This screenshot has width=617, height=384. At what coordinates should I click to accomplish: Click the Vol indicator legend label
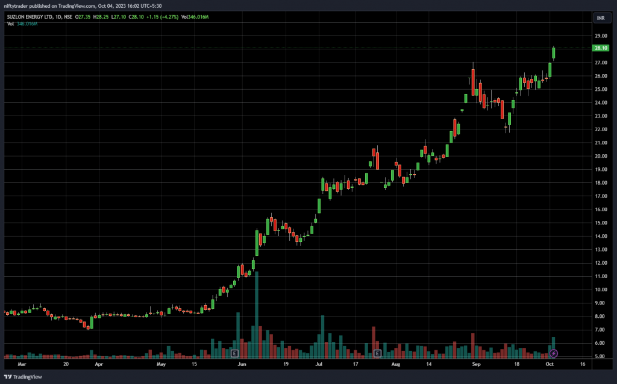click(10, 23)
